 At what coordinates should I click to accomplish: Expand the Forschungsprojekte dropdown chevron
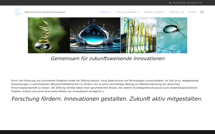pyautogui.click(x=138, y=12)
